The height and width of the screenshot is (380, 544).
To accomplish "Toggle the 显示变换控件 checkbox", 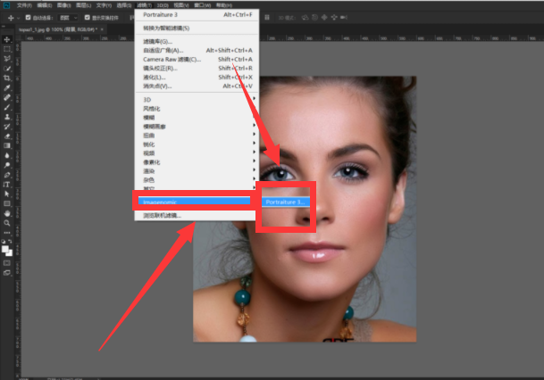I will tap(88, 17).
